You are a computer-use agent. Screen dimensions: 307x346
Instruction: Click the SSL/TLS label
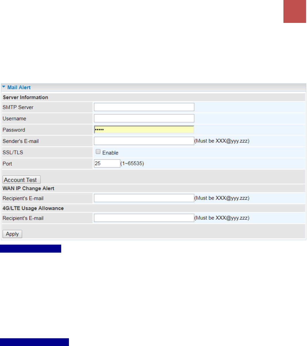13,152
